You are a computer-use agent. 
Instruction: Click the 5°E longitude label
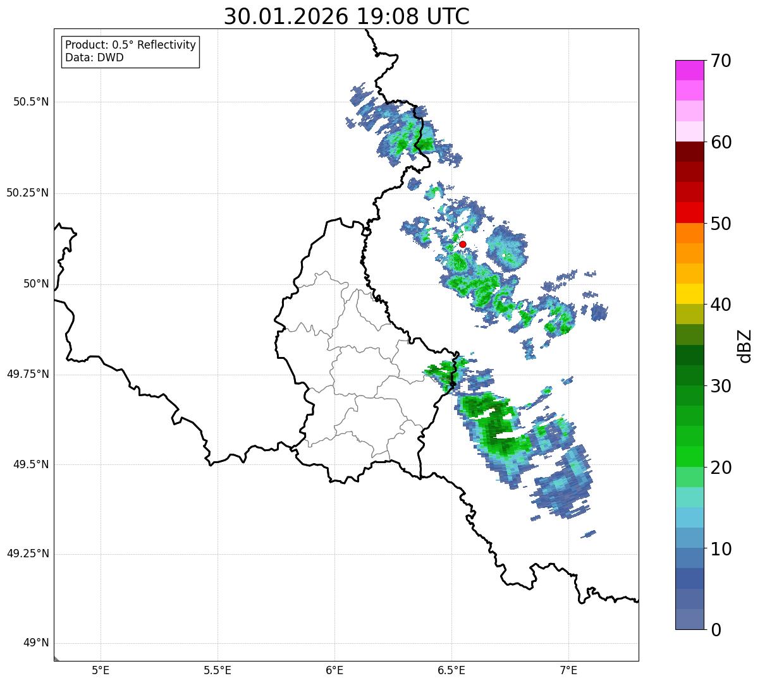[x=101, y=670]
